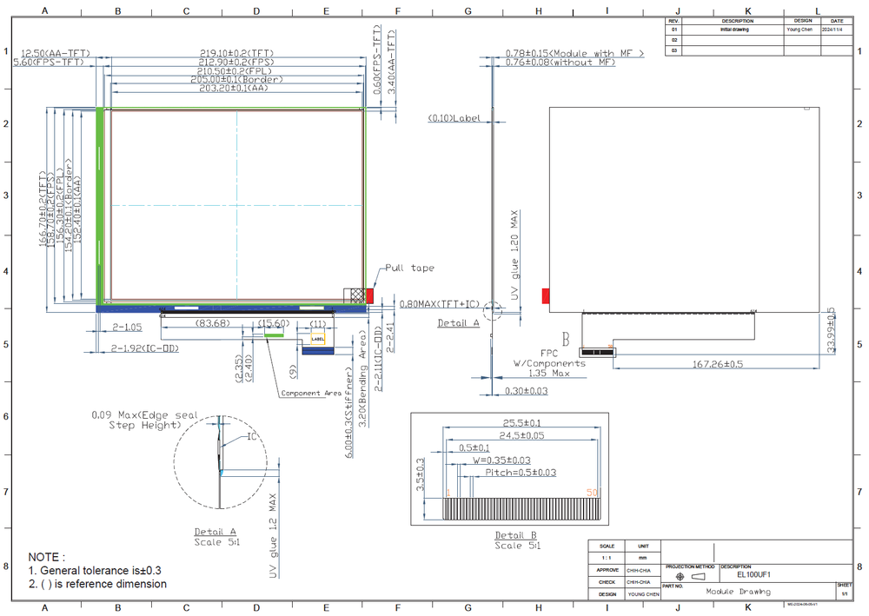
Task: Click the Pitch=0.5±0.03 dimension label
Action: click(x=521, y=473)
